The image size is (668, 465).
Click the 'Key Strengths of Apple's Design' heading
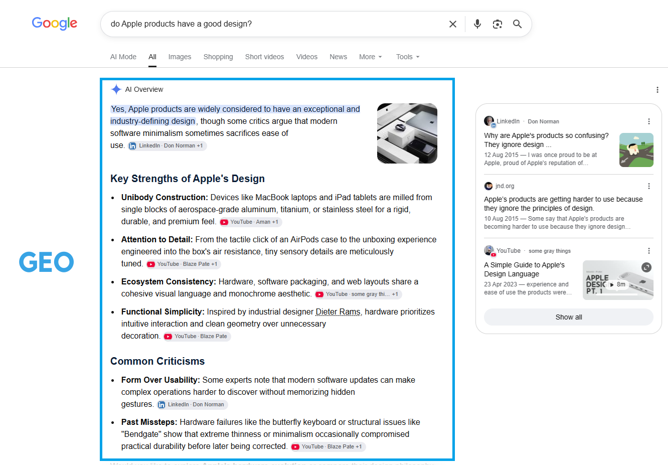click(188, 179)
